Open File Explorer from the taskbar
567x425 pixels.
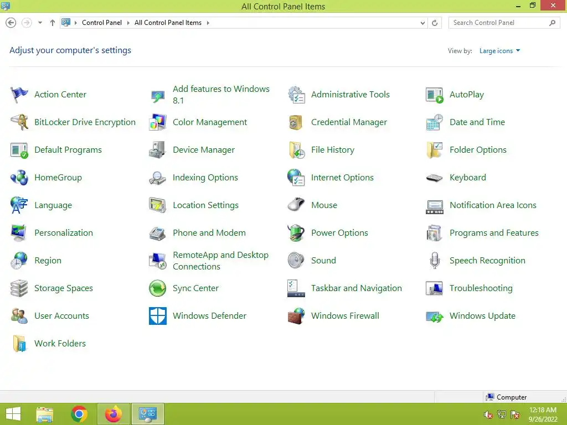pos(45,414)
